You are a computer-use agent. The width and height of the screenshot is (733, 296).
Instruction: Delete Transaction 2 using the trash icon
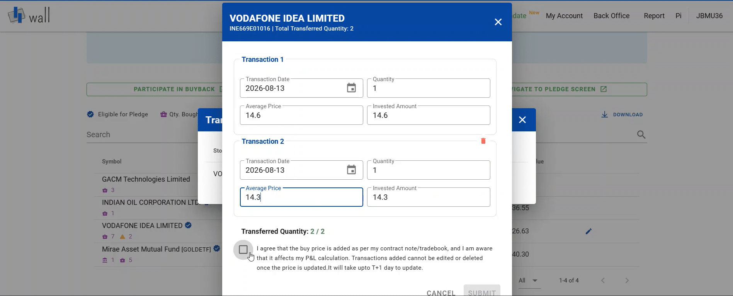point(483,141)
